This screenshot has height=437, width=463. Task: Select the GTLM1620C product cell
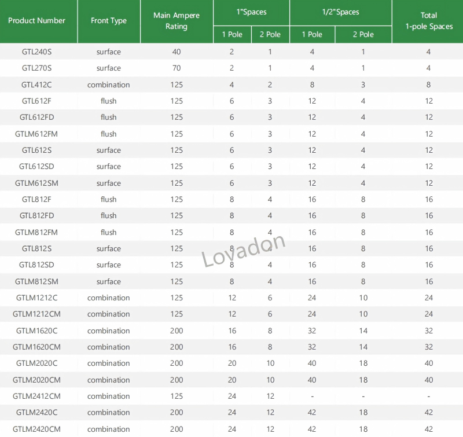(36, 330)
